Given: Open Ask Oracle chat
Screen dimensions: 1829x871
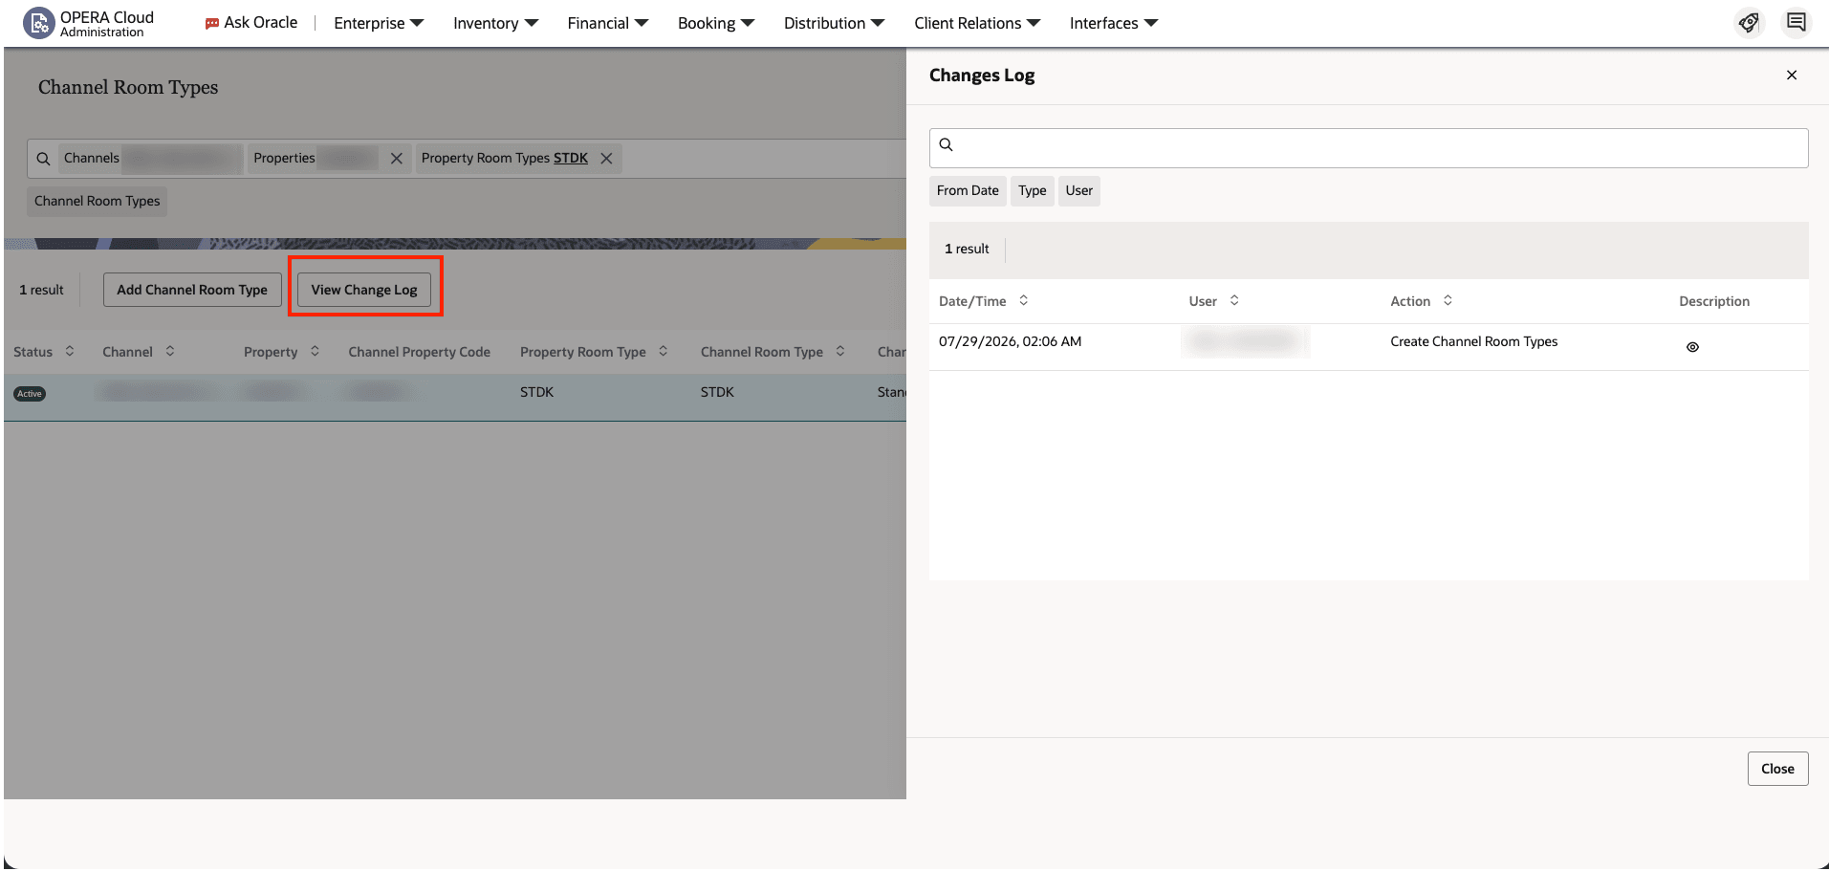Looking at the screenshot, I should (x=251, y=23).
